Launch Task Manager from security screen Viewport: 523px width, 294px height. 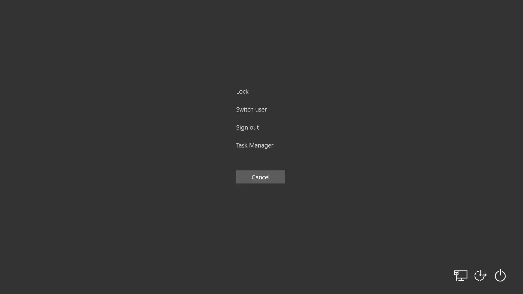point(255,145)
